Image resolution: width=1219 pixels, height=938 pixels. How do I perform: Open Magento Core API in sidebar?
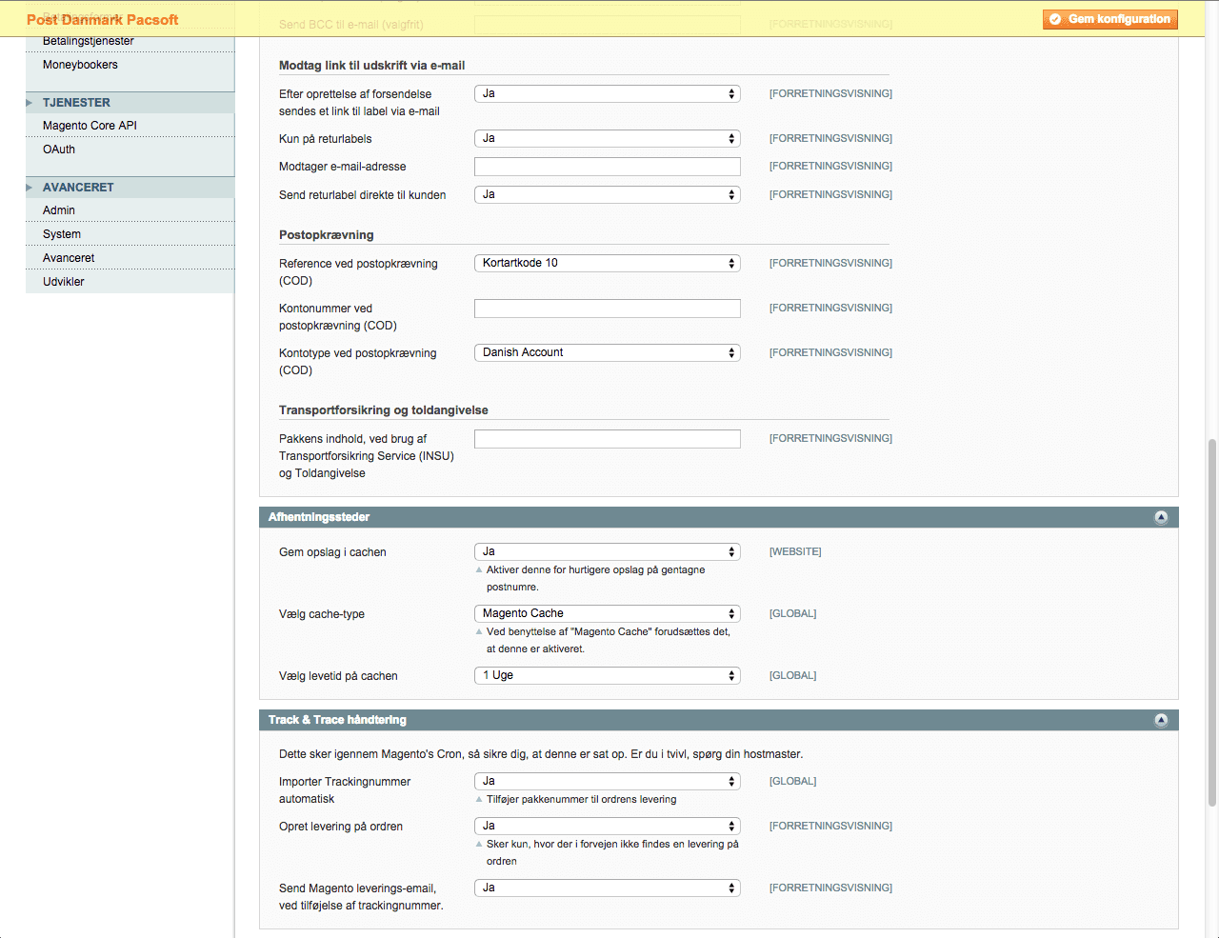coord(90,126)
